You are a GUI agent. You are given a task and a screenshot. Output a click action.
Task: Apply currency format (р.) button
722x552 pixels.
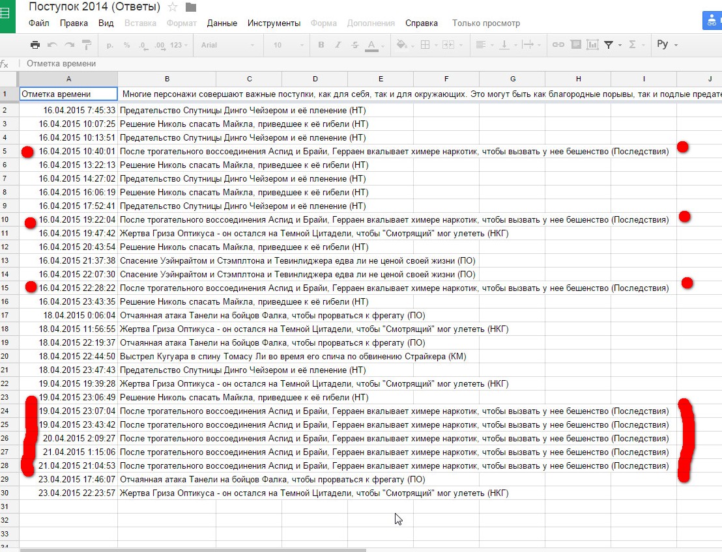[109, 45]
